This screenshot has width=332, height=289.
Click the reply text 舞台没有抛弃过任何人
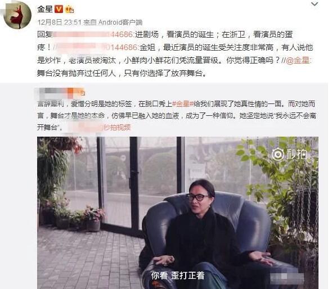pyautogui.click(x=122, y=74)
